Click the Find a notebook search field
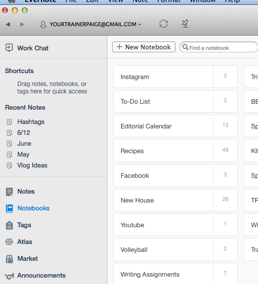258x284 pixels. point(218,47)
